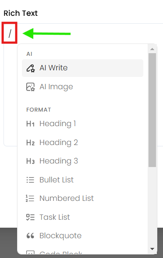The height and width of the screenshot is (258, 163).
Task: Insert a Bullet List
Action: [x=82, y=180]
